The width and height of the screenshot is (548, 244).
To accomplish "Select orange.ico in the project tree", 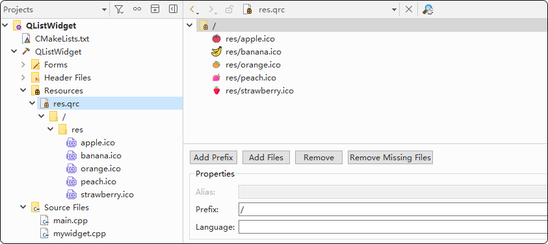I will [x=100, y=168].
